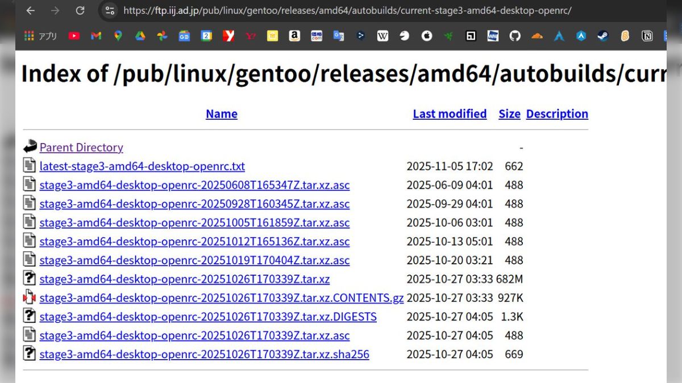Image resolution: width=682 pixels, height=383 pixels.
Task: Open Google Maps bookmark
Action: click(118, 36)
